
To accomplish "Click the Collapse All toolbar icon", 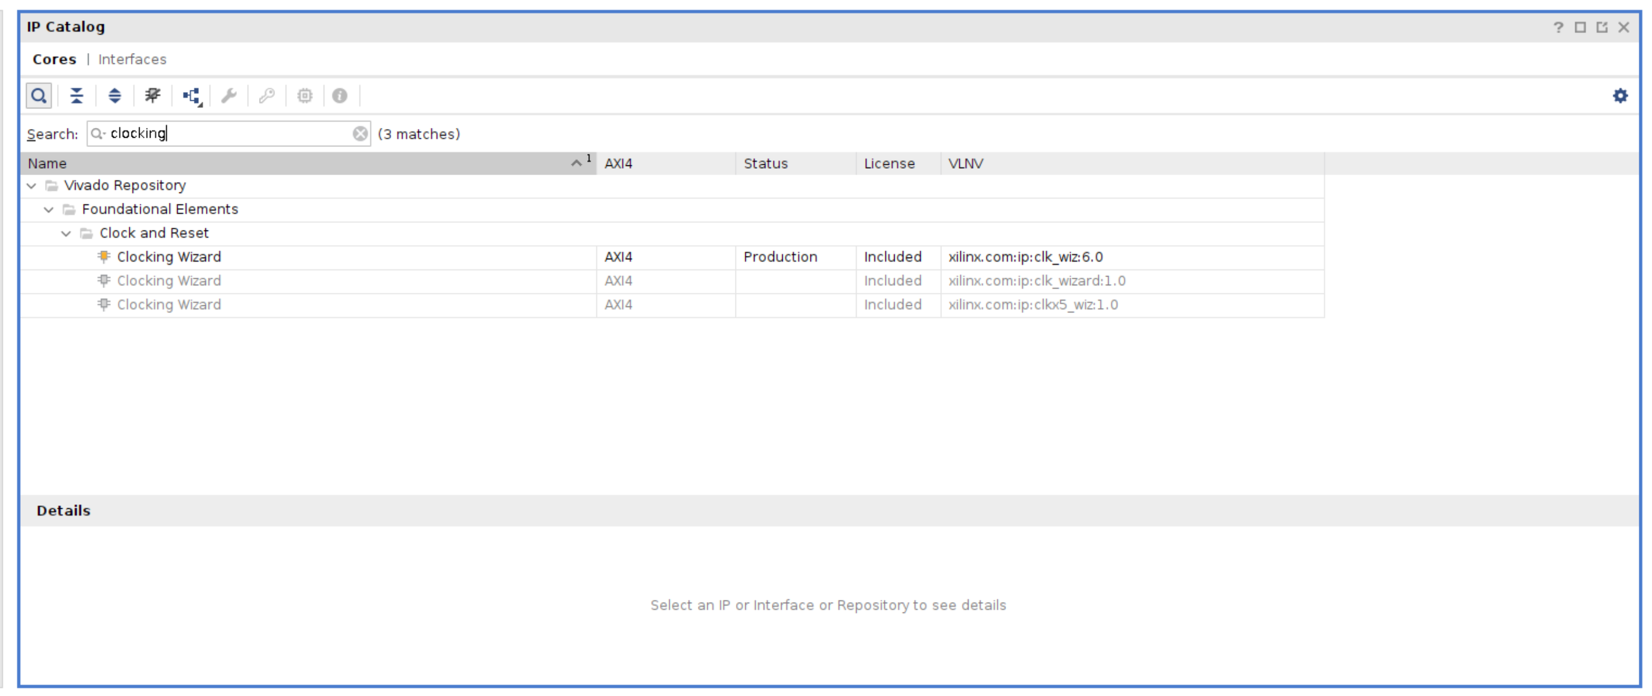I will 76,96.
